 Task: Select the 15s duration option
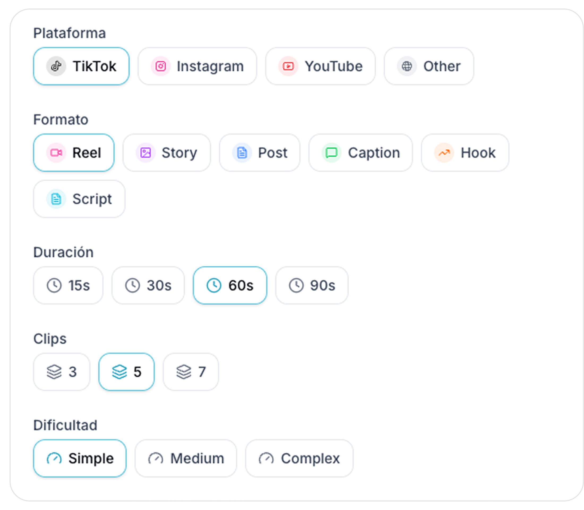coord(68,286)
